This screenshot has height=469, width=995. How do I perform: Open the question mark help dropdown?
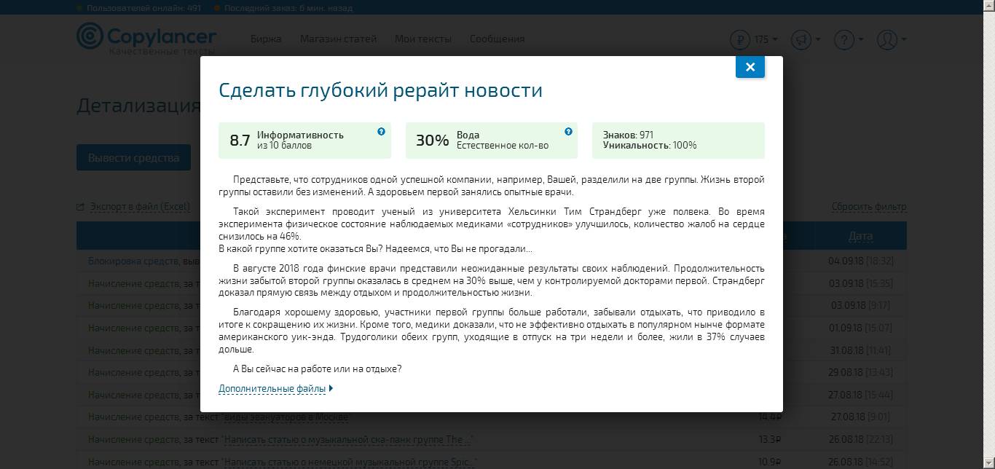tap(848, 39)
